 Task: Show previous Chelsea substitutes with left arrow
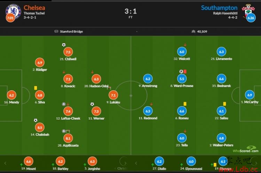(x=5, y=163)
